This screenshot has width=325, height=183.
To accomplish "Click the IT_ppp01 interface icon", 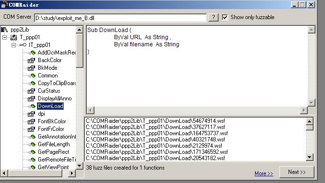I will tap(23, 45).
